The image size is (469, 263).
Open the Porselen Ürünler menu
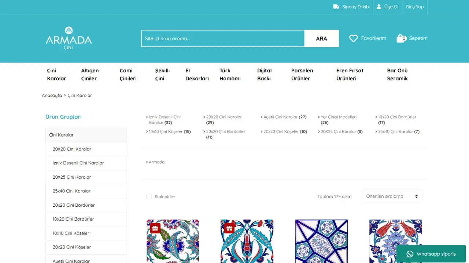(302, 75)
